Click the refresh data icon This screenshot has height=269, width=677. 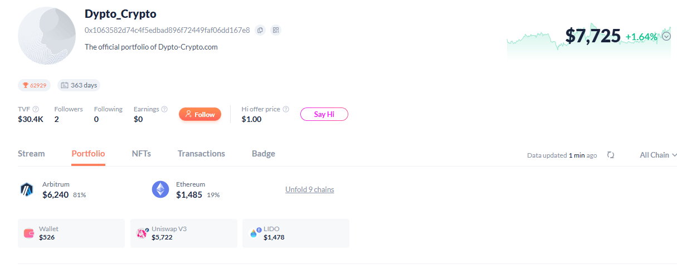(611, 155)
